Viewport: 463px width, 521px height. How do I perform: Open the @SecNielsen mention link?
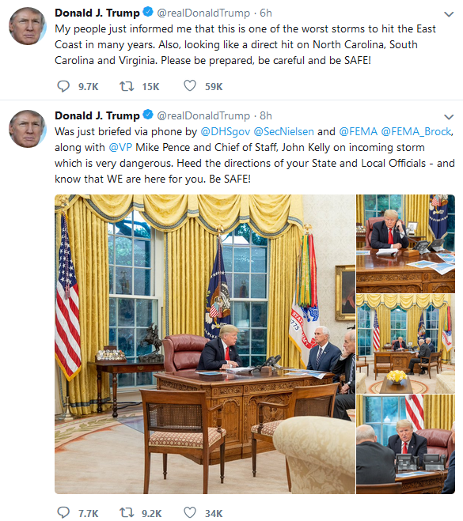283,131
